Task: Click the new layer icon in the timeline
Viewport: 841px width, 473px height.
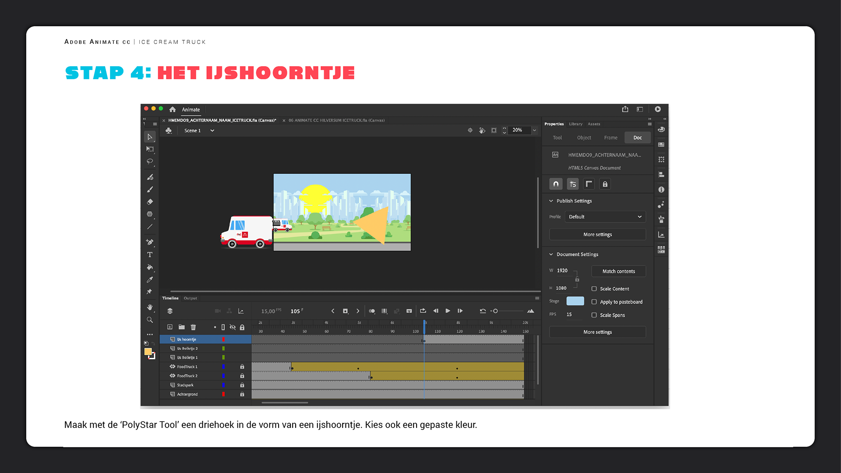Action: pyautogui.click(x=170, y=327)
